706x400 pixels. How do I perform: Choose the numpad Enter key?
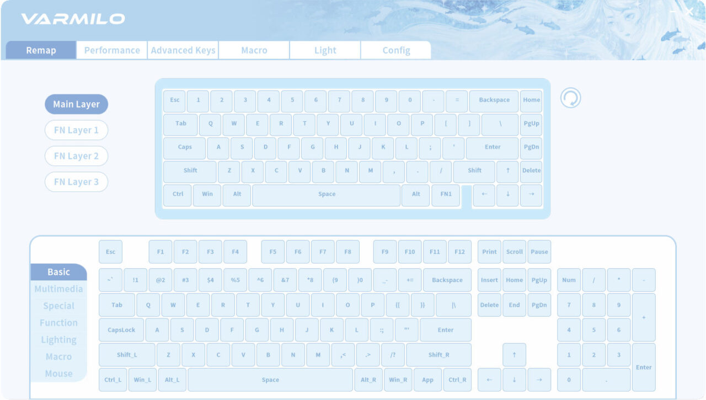pos(644,367)
